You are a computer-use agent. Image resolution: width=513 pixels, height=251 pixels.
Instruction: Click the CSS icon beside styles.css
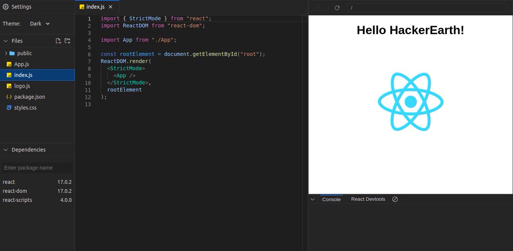[x=9, y=108]
